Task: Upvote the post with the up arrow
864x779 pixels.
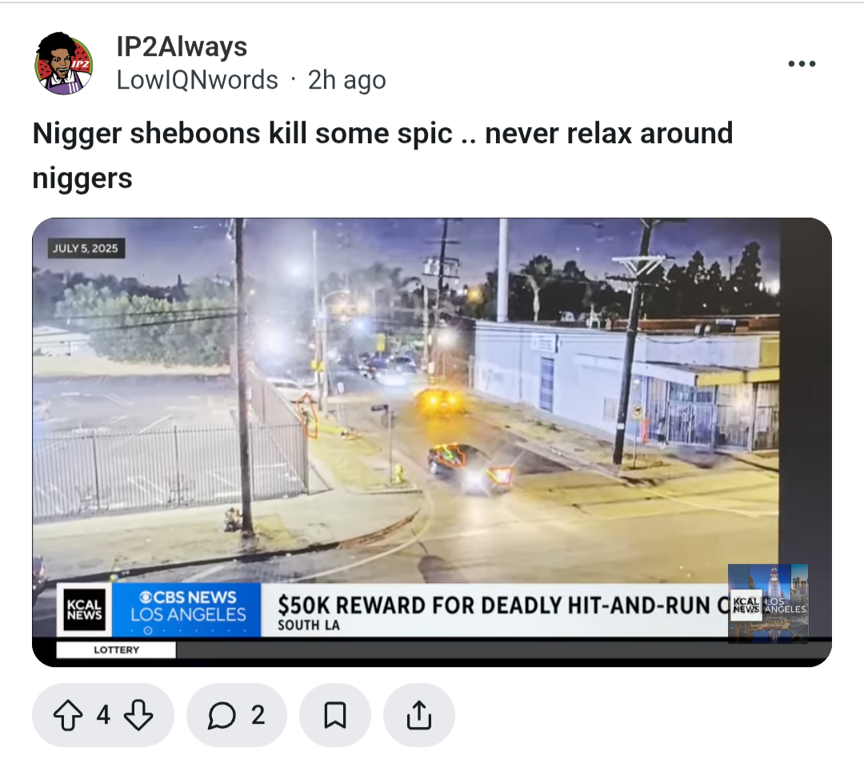Action: (x=68, y=715)
